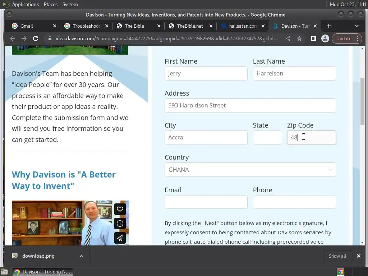Image resolution: width=368 pixels, height=276 pixels.
Task: Click the Update button in Chrome
Action: [344, 38]
